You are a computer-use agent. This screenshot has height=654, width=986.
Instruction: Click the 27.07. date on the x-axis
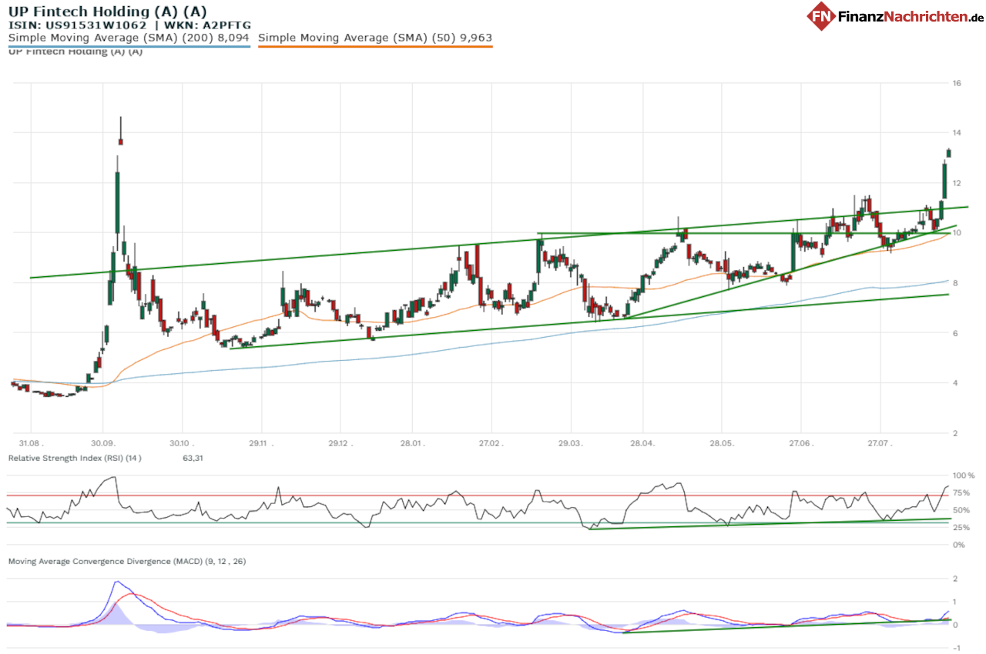coord(879,444)
